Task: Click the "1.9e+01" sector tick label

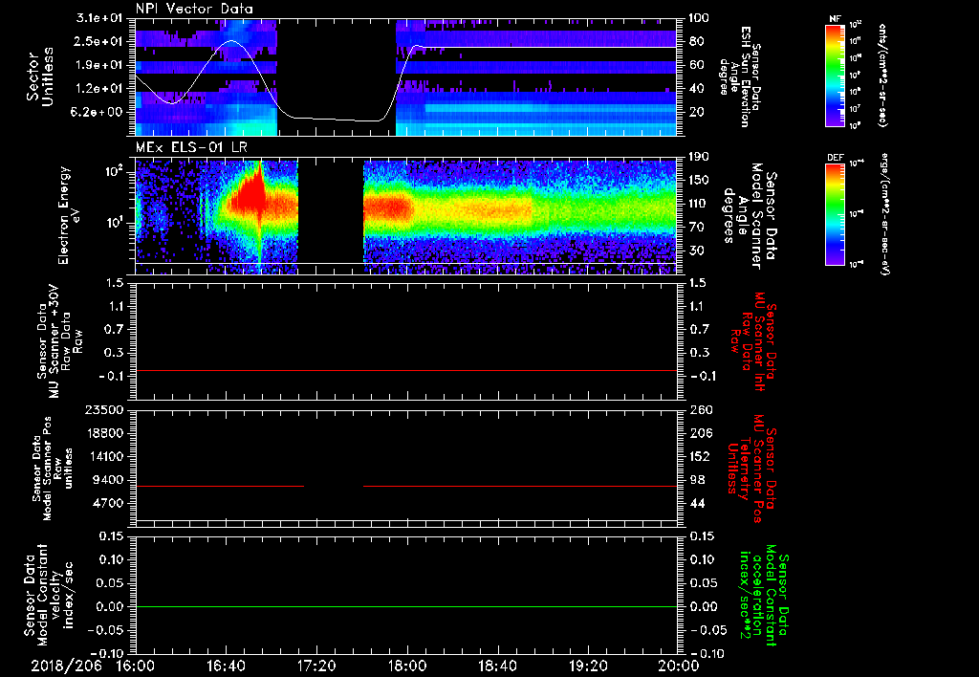Action: click(x=99, y=65)
